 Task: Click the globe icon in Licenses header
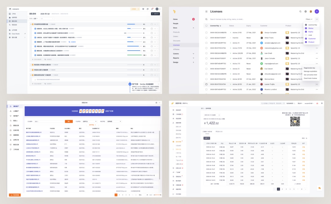306,12
